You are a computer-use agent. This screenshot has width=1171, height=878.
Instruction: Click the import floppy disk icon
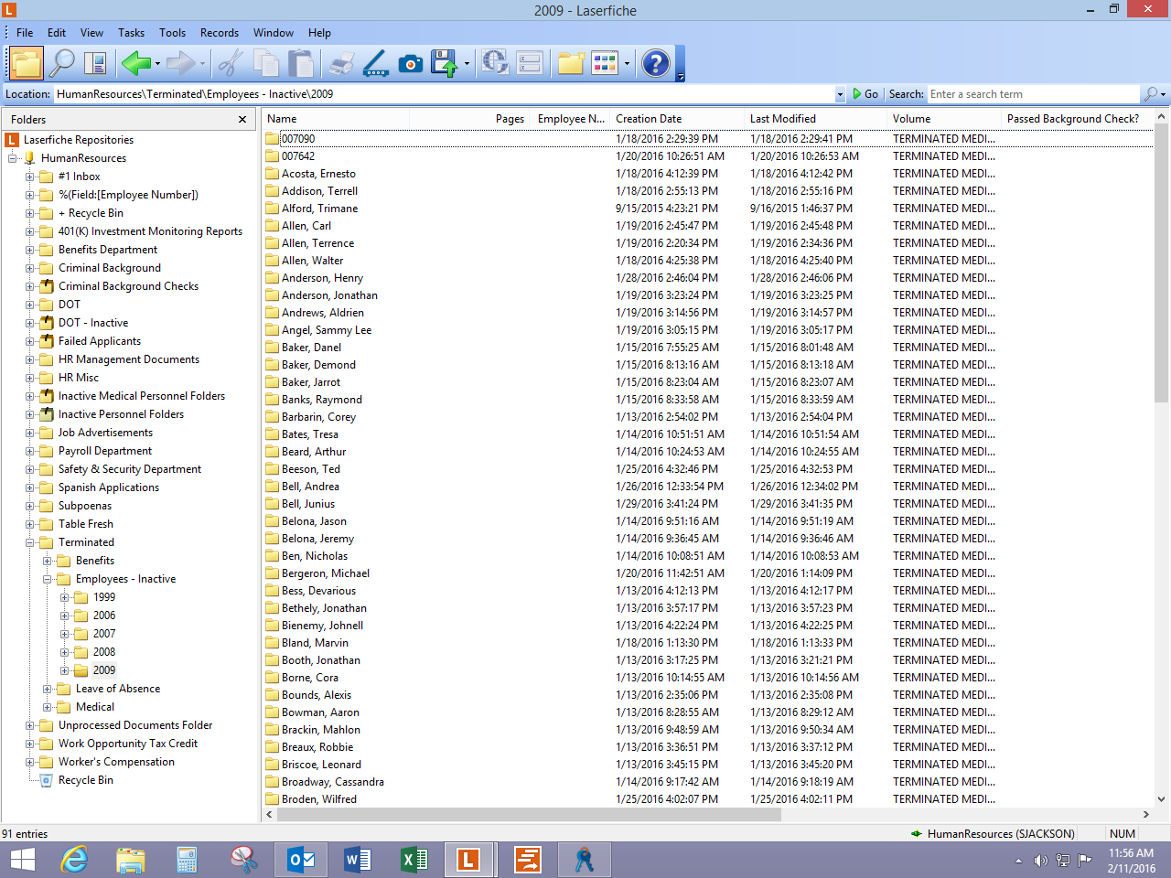point(444,63)
